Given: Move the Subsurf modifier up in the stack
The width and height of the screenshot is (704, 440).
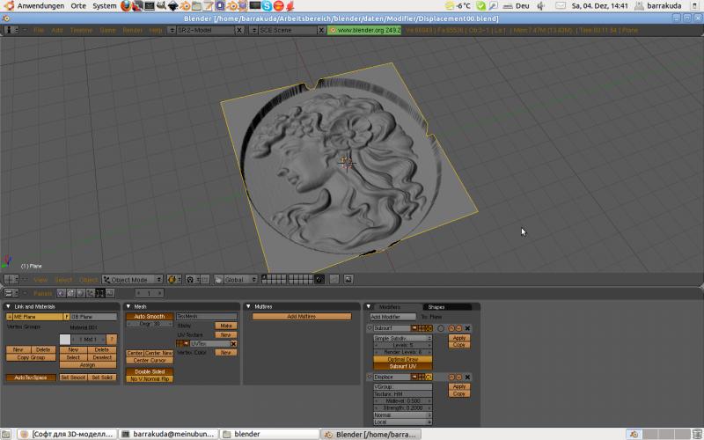Looking at the screenshot, I should tap(451, 328).
